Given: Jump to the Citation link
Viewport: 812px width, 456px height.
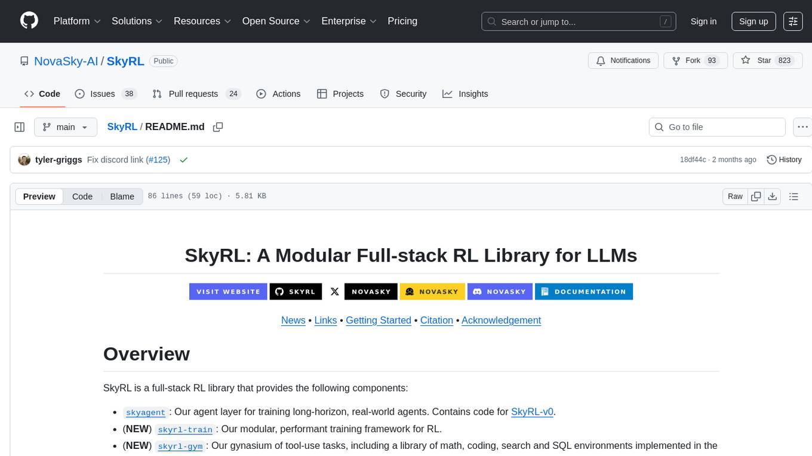Looking at the screenshot, I should coord(436,320).
